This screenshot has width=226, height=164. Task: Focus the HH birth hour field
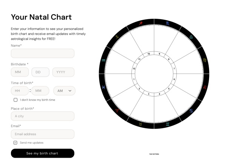tap(20, 90)
